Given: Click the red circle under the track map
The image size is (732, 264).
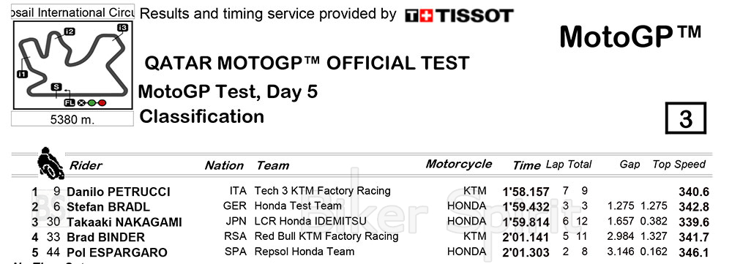Looking at the screenshot, I should tap(102, 102).
